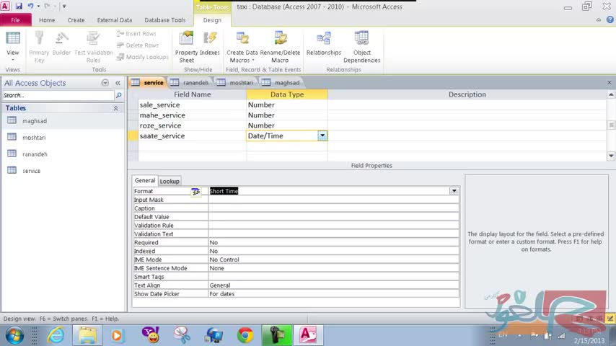Switch to the ranandeh document tab

click(190, 82)
